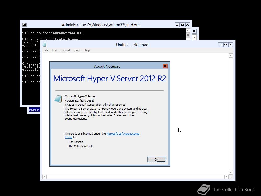Click the Hyper-V Server 2012 R2 banner
Viewport: 261px width, 196px height.
110,79
